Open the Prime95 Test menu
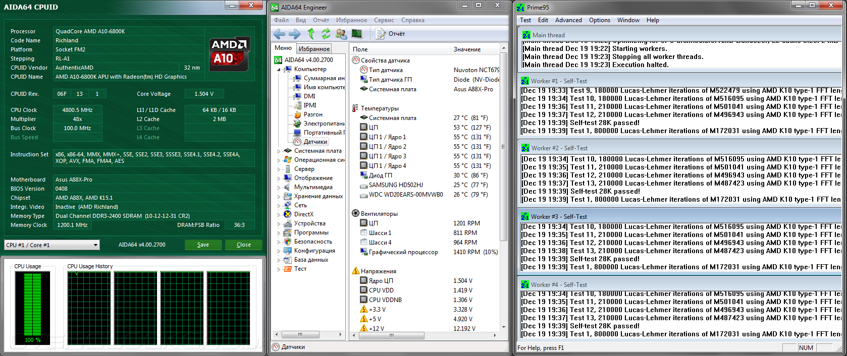Viewport: 847px width, 356px height. click(x=525, y=20)
